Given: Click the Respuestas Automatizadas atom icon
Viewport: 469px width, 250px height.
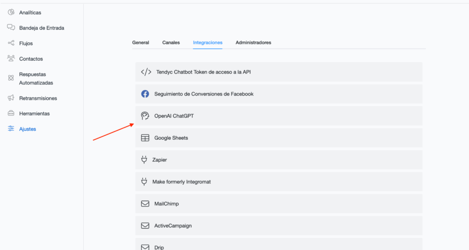Looking at the screenshot, I should 11,78.
